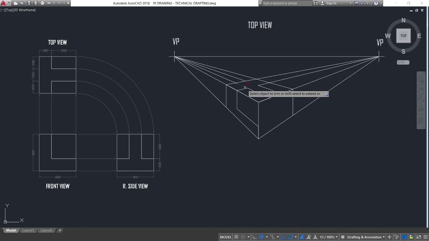Open the Drafting & Annotation workspace dropdown
429x241 pixels.
(366, 237)
